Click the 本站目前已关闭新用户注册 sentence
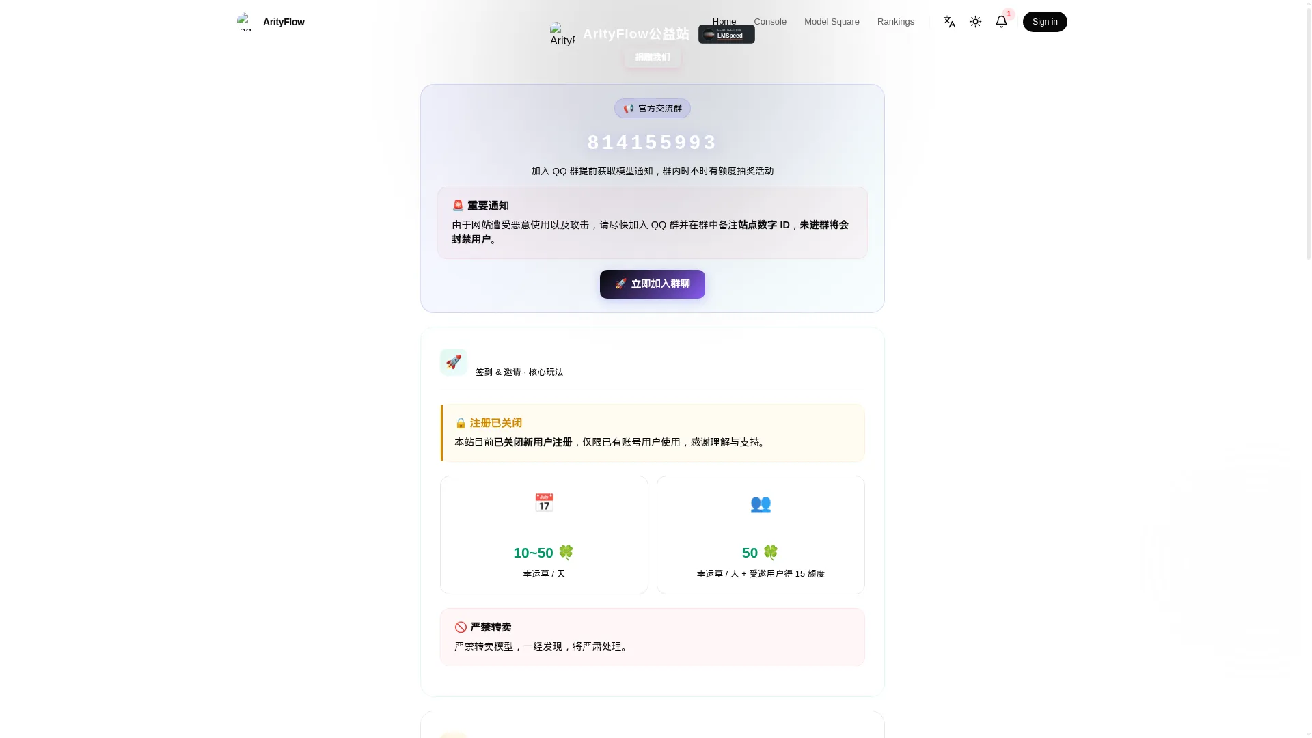The image size is (1312, 738). pos(612,442)
